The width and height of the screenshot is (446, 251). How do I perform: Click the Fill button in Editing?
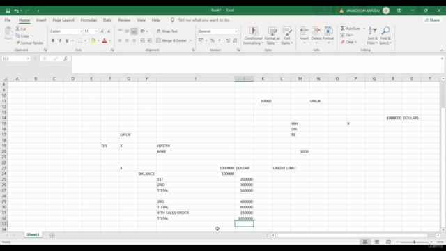[x=347, y=35]
